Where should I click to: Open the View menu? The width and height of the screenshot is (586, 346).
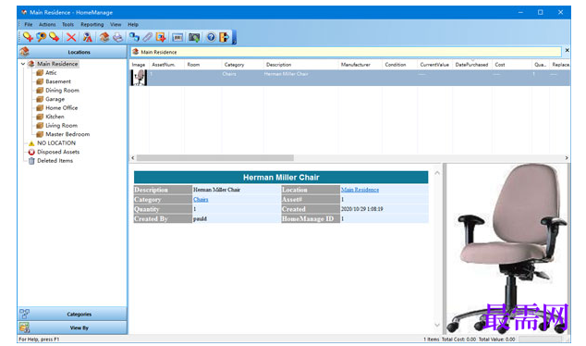tap(116, 24)
